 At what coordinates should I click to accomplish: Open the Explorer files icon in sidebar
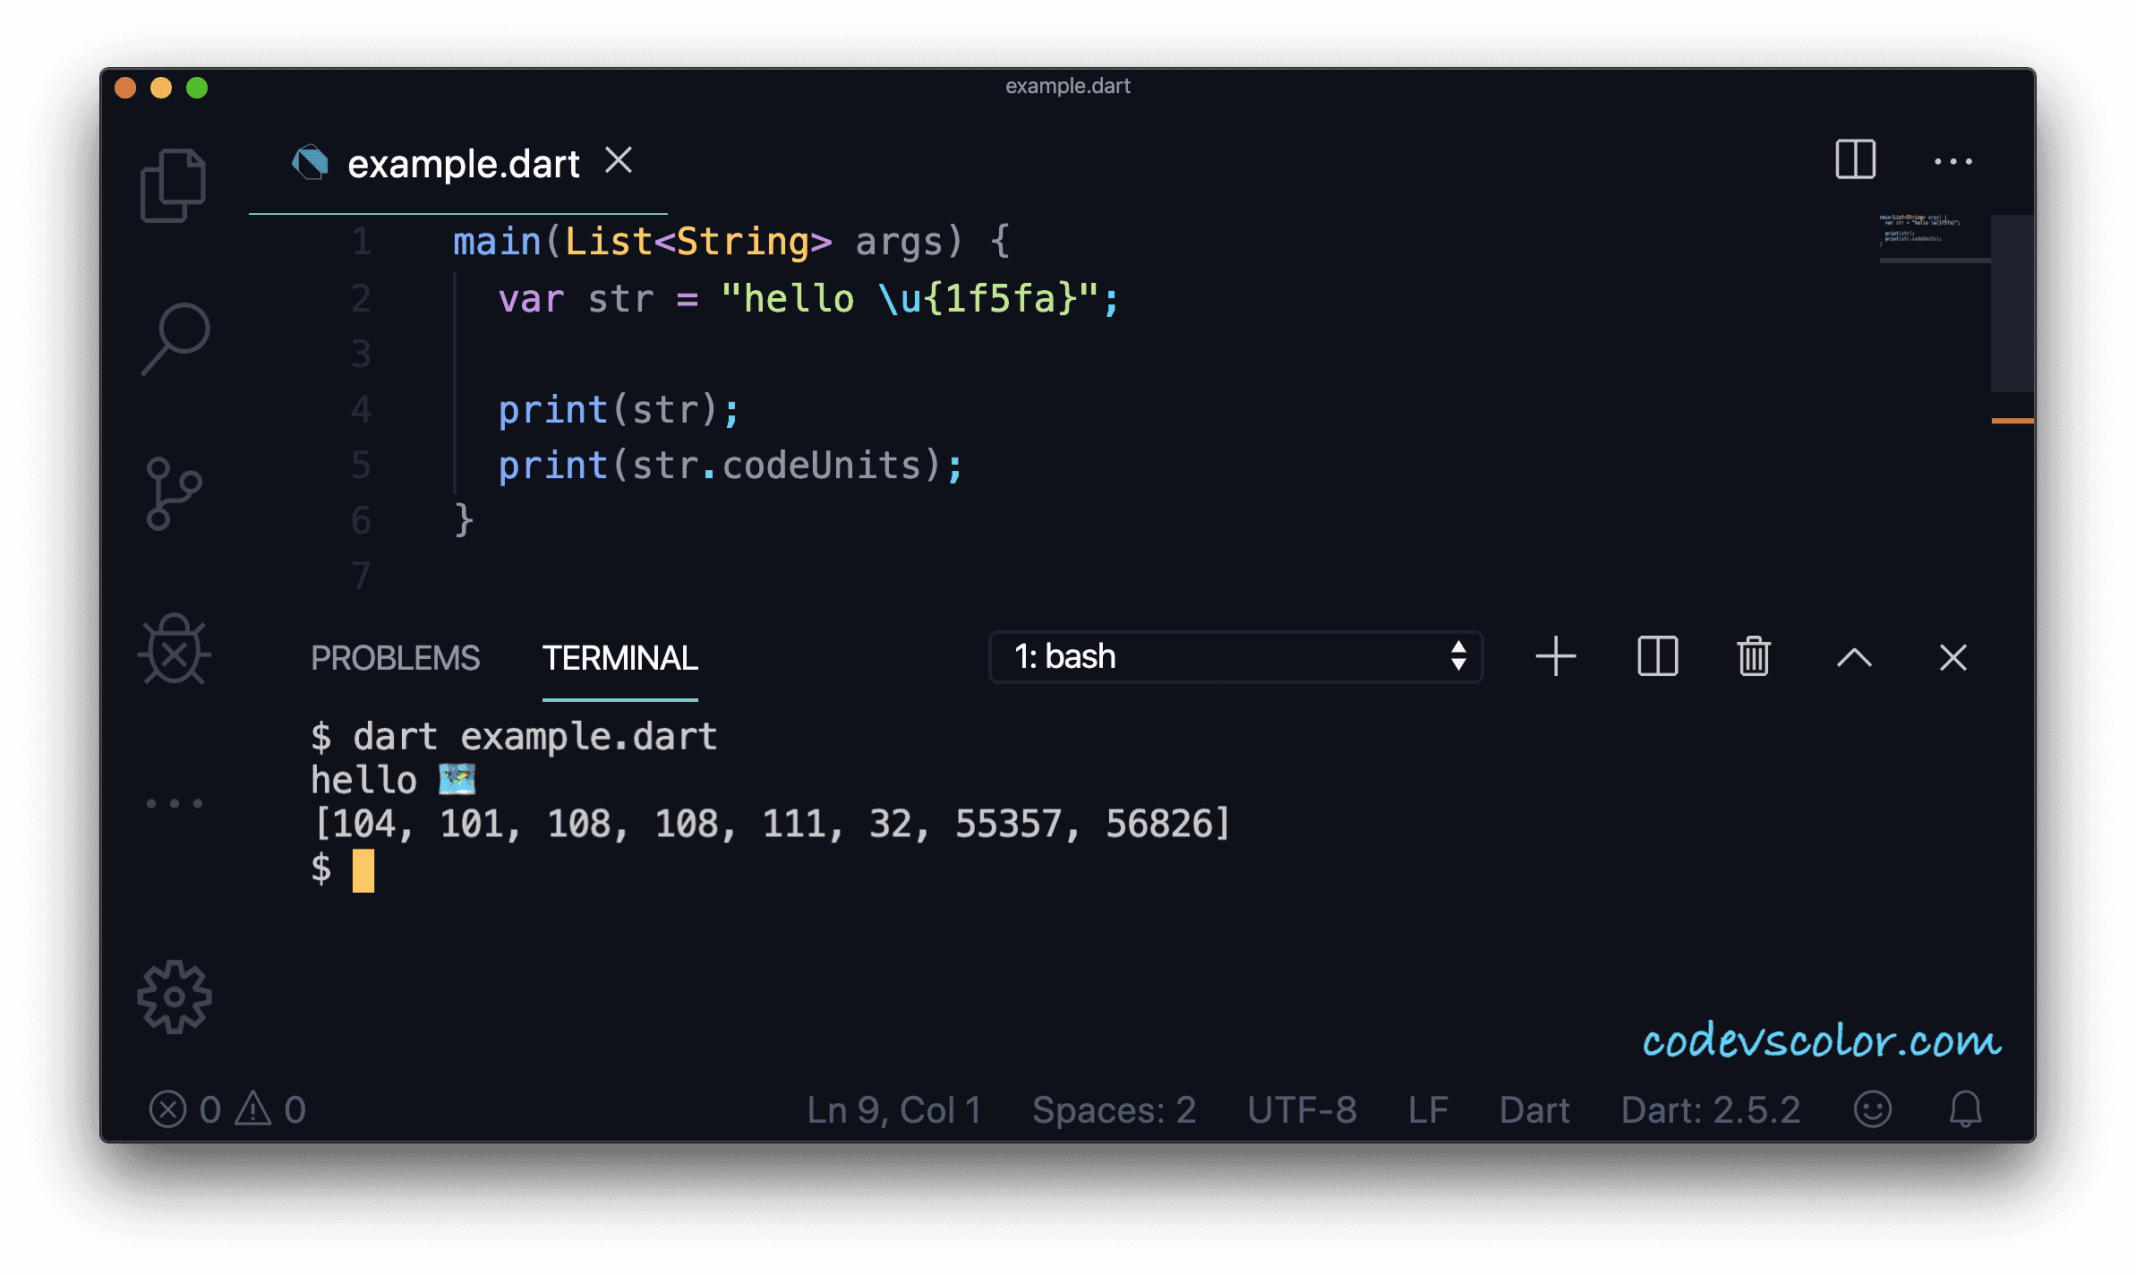[173, 185]
